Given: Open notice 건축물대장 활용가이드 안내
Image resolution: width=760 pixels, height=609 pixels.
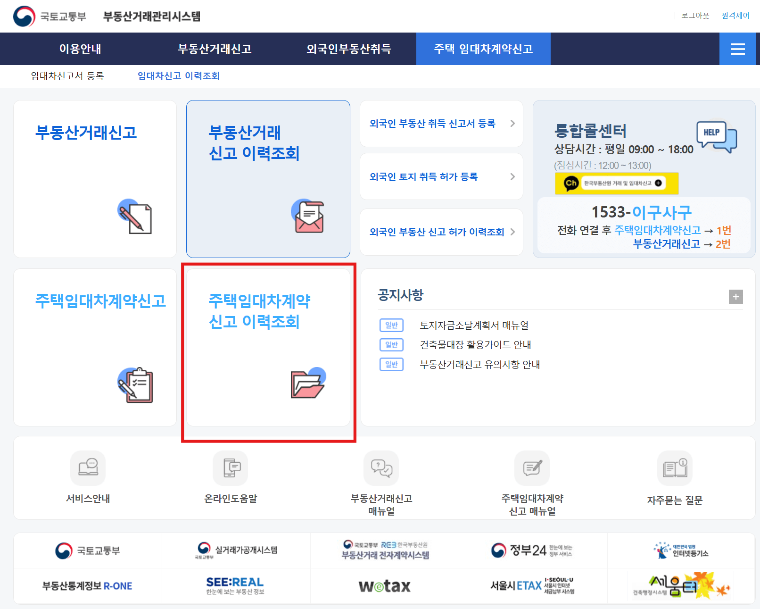Looking at the screenshot, I should tap(475, 345).
